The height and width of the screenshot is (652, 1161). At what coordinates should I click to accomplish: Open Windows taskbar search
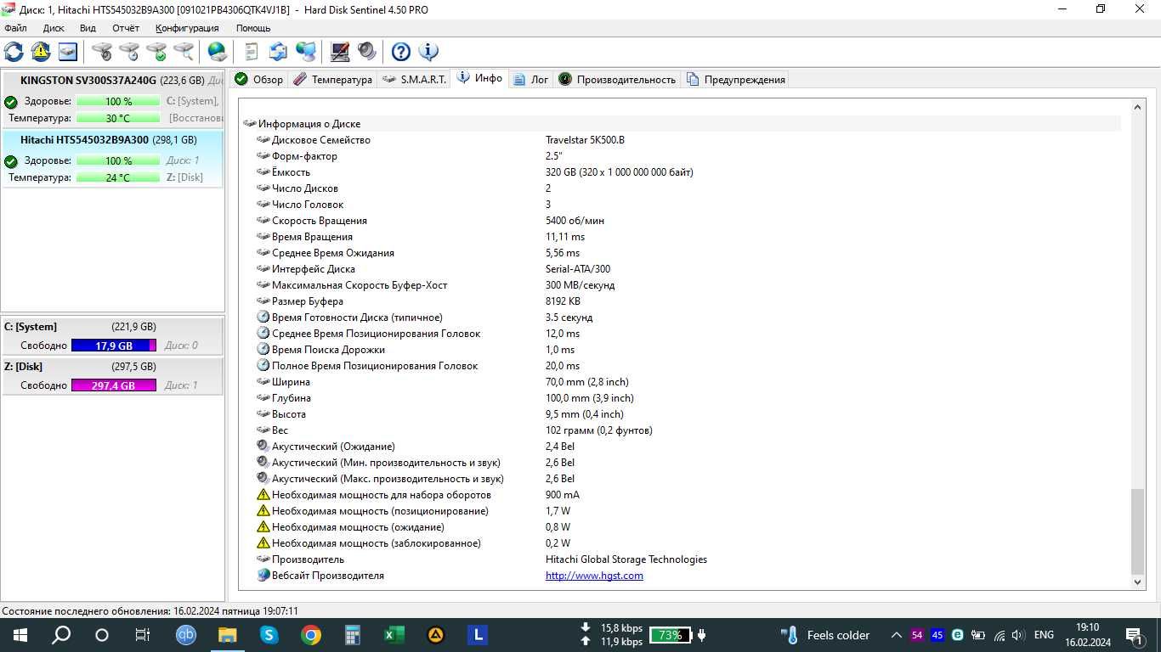[x=61, y=635]
